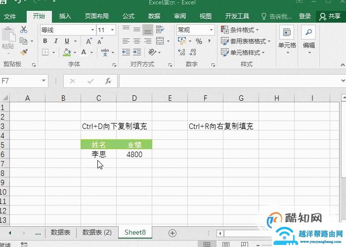
Task: Apply Comma style button
Action: [x=209, y=41]
